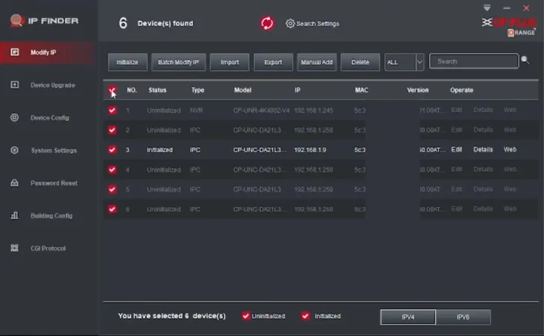The image size is (544, 336).
Task: Click the Building Config chart icon
Action: click(14, 216)
